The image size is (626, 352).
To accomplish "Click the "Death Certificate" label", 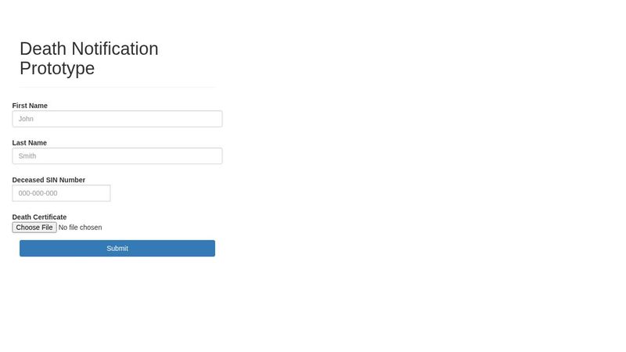I will [x=39, y=217].
